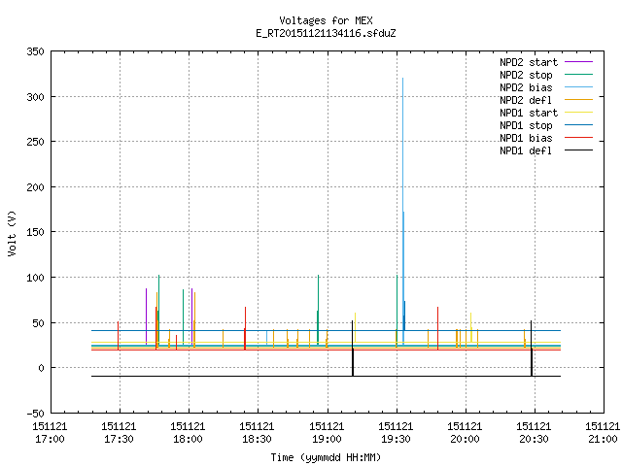Click the x-axis tick label 21:00
Image resolution: width=622 pixels, height=466 pixels.
(x=603, y=439)
